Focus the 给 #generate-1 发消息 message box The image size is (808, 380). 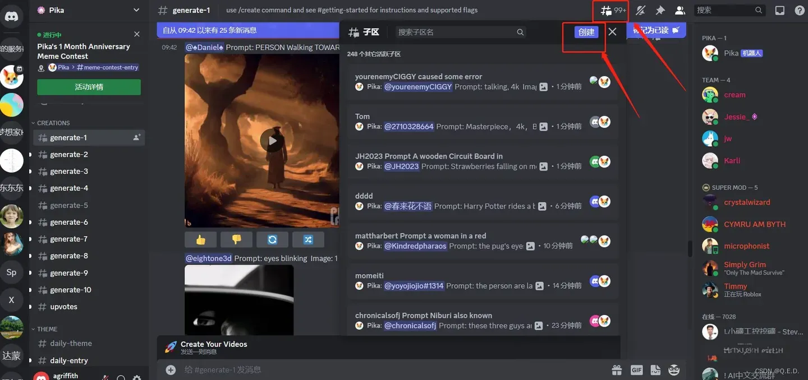393,370
